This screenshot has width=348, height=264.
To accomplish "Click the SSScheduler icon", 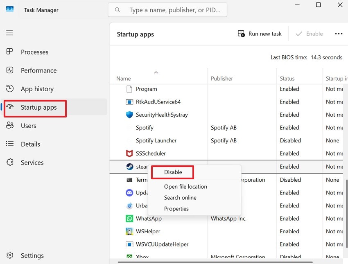I will pos(130,153).
